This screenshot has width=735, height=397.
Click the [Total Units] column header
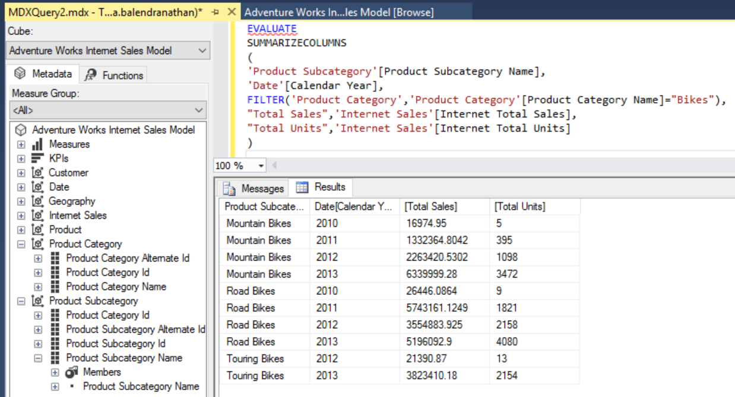click(x=534, y=207)
